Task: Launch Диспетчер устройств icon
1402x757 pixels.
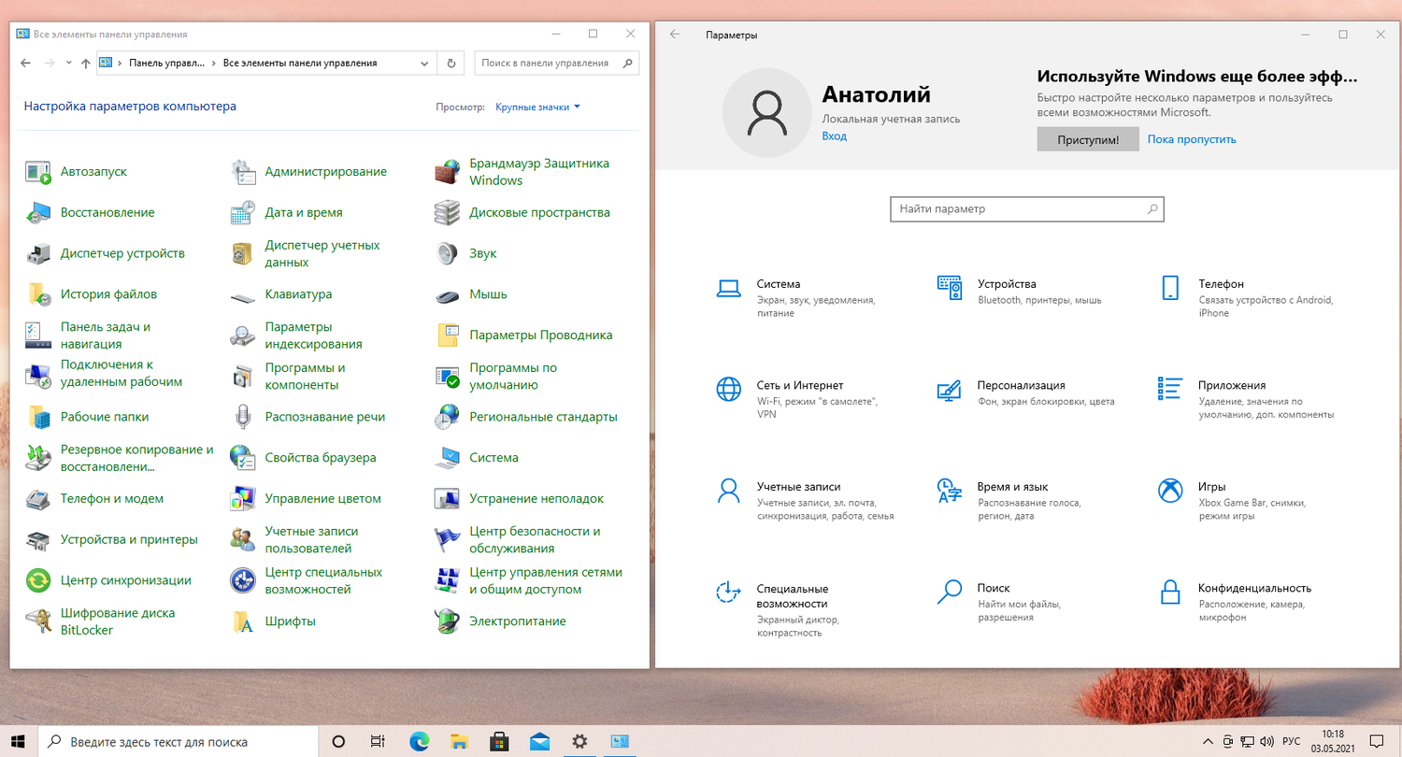Action: pyautogui.click(x=38, y=253)
